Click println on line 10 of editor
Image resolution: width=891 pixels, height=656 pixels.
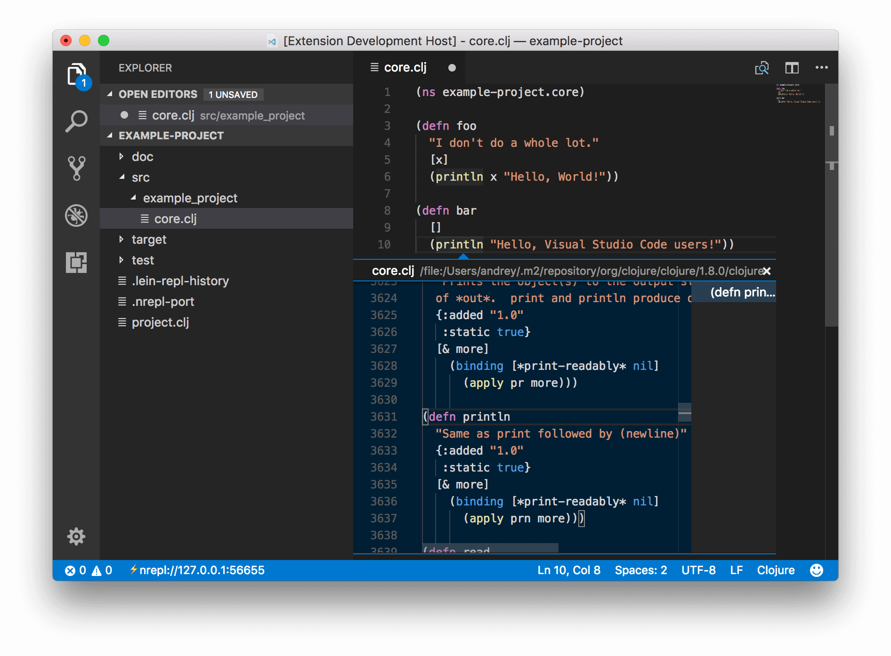click(459, 245)
